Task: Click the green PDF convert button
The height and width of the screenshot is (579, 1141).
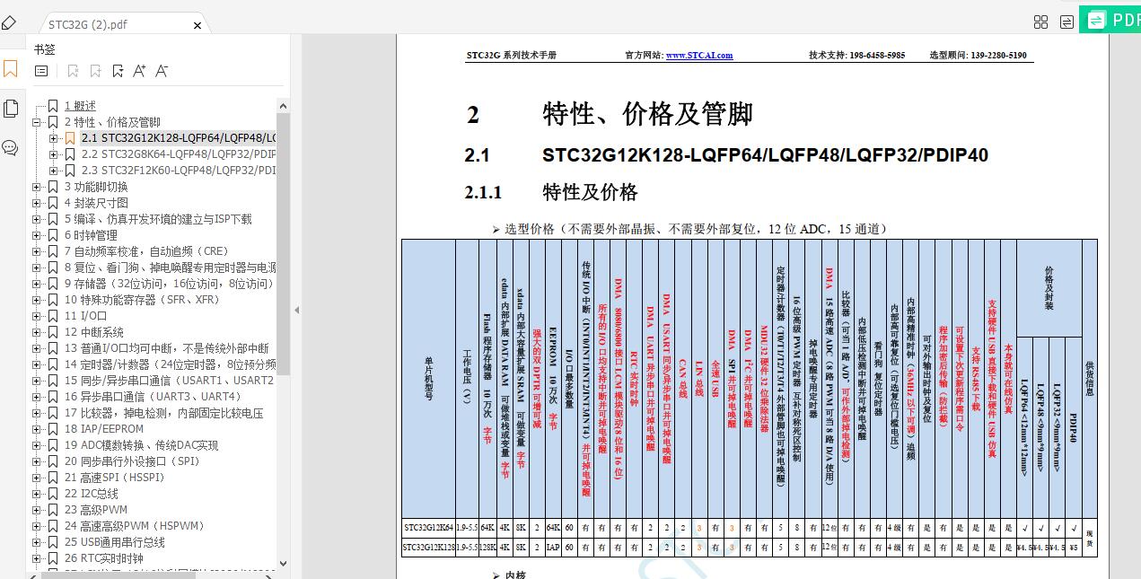Action: [x=1110, y=19]
